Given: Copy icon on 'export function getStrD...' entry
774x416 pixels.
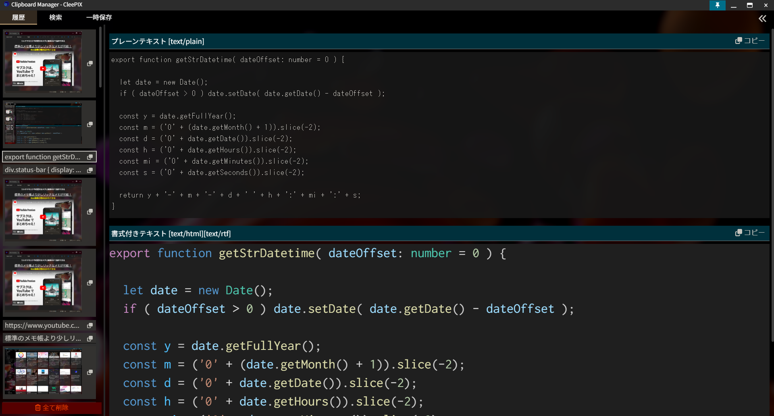Looking at the screenshot, I should [90, 157].
